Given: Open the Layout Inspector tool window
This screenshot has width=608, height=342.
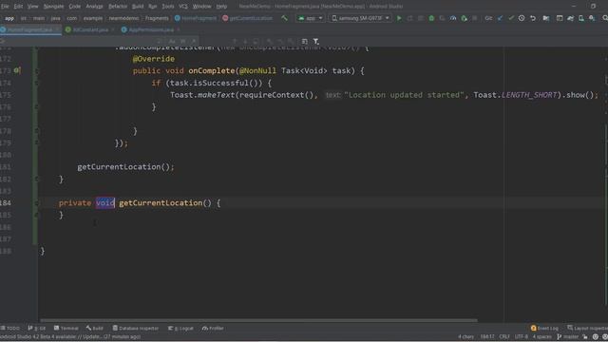Looking at the screenshot, I should click(x=587, y=328).
